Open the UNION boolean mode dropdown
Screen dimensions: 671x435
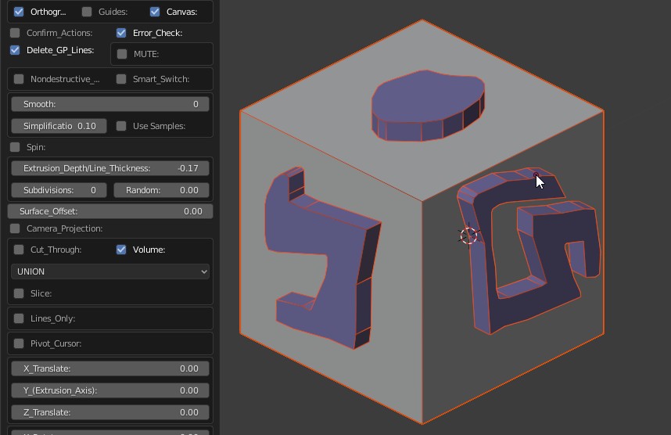110,271
